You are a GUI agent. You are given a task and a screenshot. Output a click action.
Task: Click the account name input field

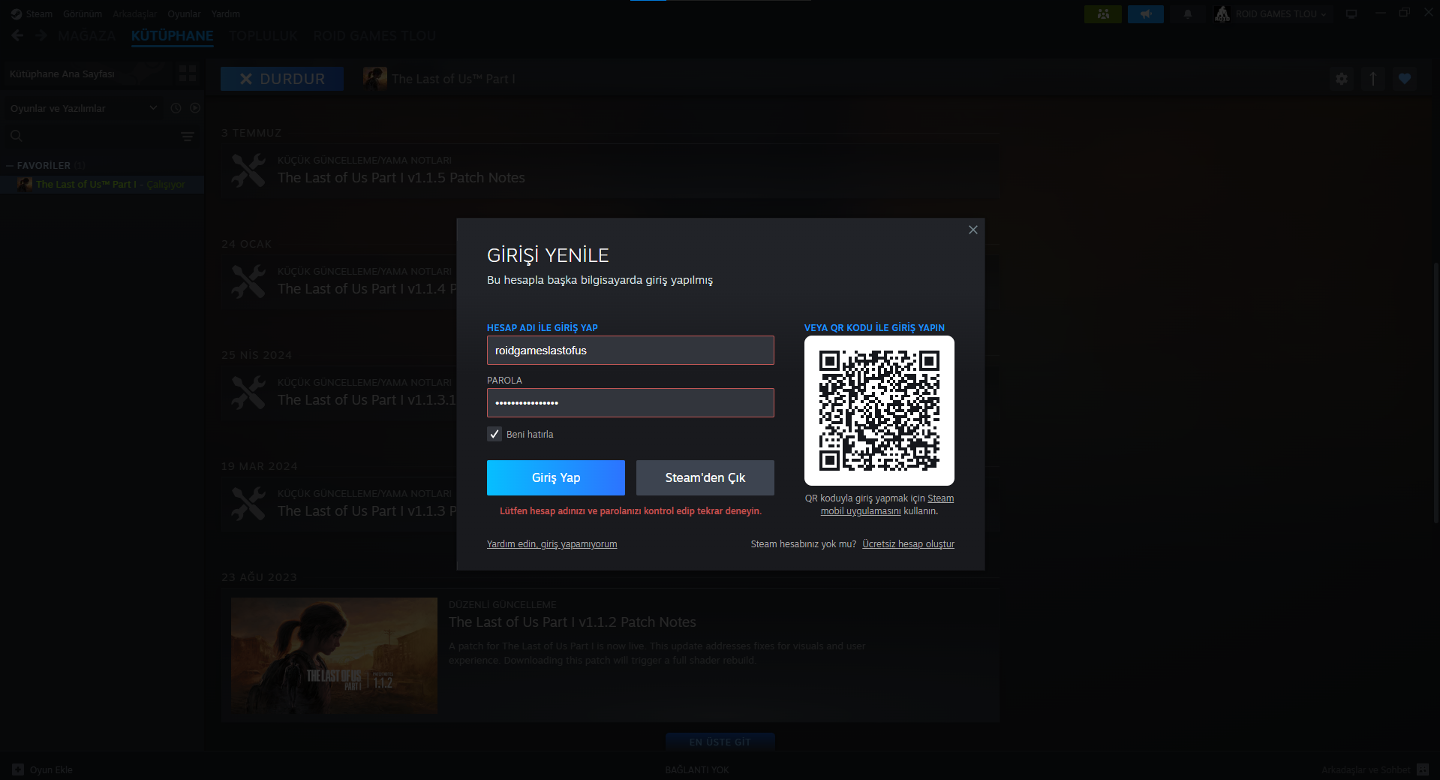pyautogui.click(x=630, y=351)
